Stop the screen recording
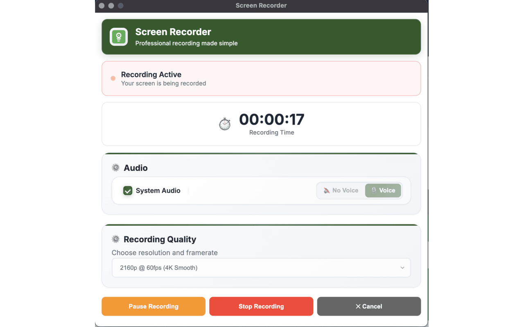524x327 pixels. tap(261, 306)
